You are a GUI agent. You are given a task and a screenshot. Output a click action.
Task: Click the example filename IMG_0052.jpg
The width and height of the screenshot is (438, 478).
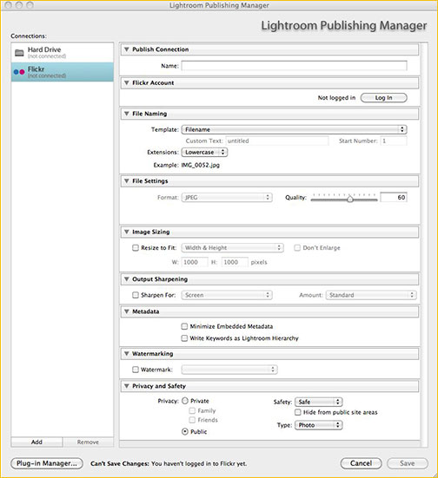click(x=201, y=165)
